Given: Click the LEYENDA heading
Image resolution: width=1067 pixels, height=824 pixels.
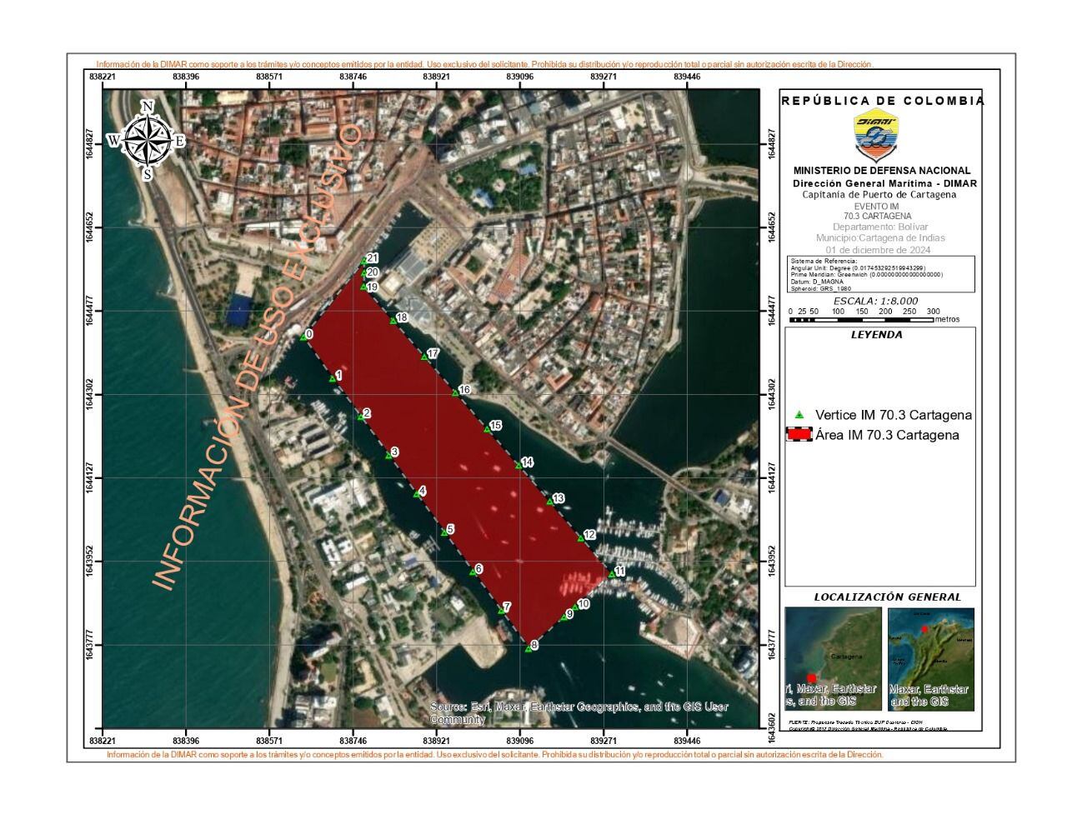Looking at the screenshot, I should pyautogui.click(x=876, y=335).
